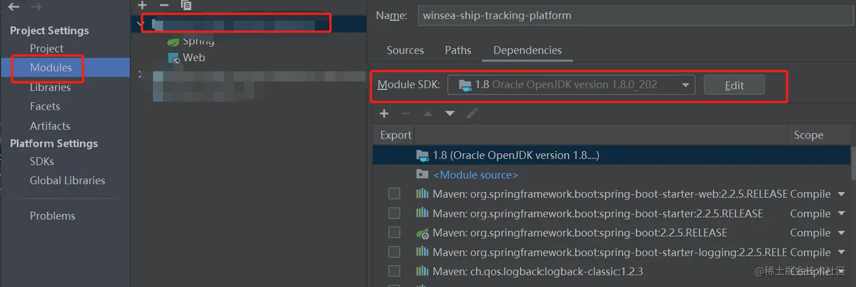Open Compile scope dropdown for spring-boot-starter-web
The width and height of the screenshot is (856, 287).
(x=842, y=194)
